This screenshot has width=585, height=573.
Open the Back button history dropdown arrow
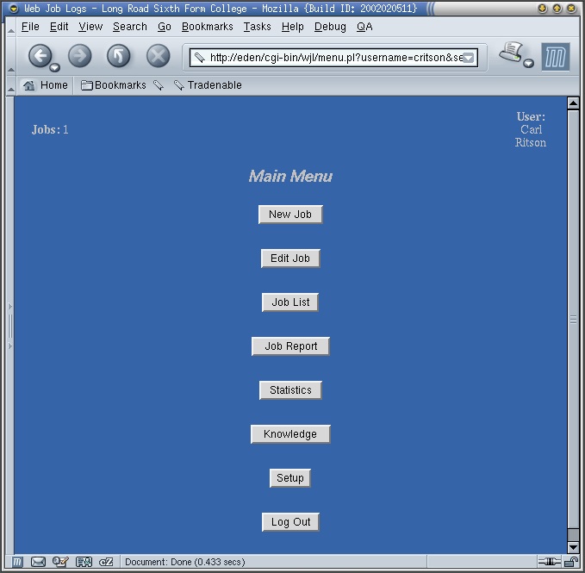pyautogui.click(x=55, y=67)
